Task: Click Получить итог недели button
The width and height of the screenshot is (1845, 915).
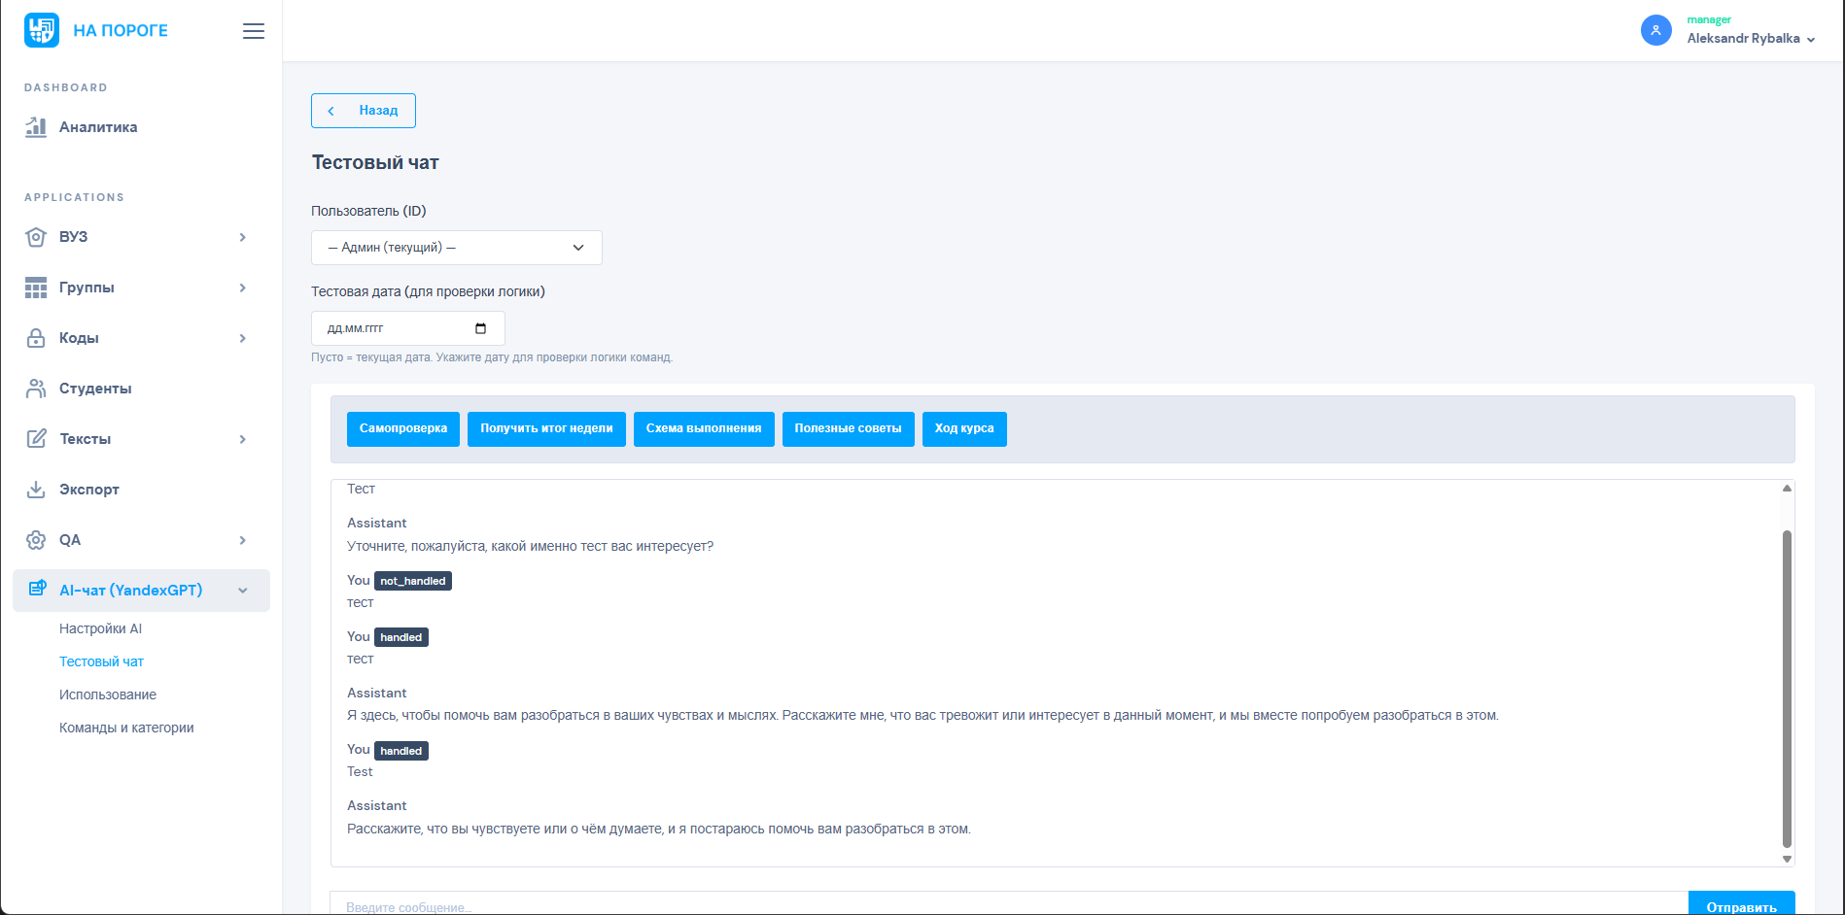Action: [x=546, y=429]
